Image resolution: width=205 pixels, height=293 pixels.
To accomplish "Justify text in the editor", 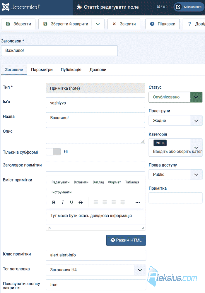I will coord(123,202).
